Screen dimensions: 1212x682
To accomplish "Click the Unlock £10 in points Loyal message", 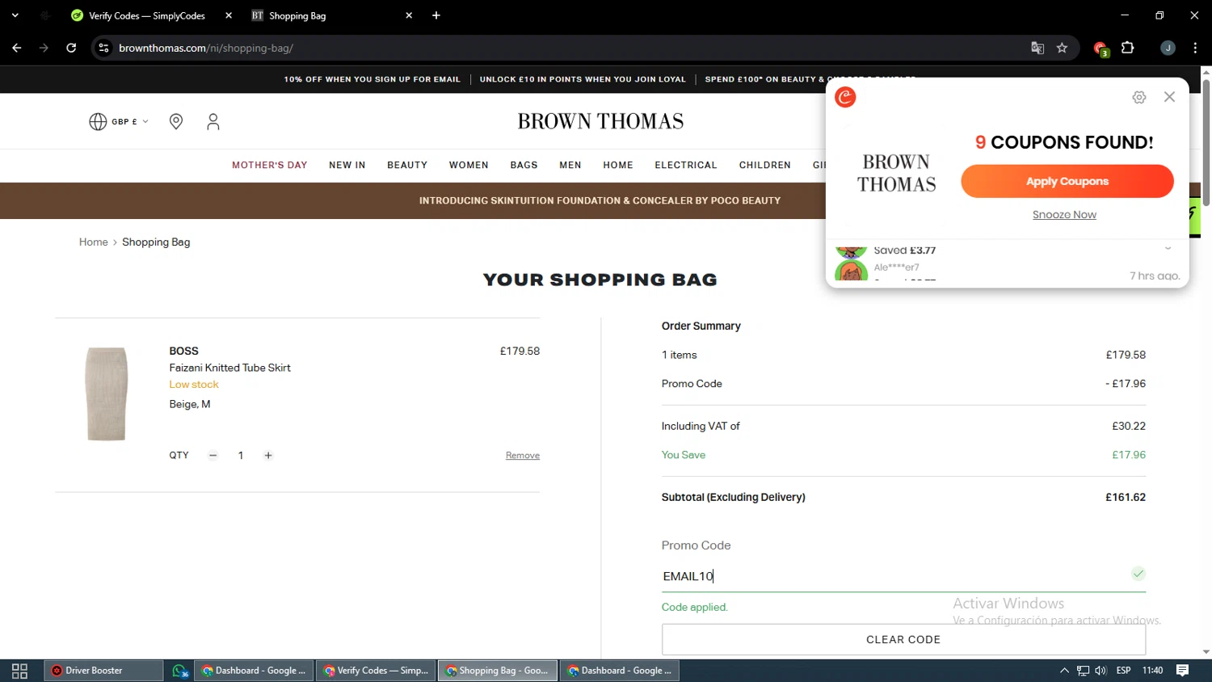I will coord(583,79).
